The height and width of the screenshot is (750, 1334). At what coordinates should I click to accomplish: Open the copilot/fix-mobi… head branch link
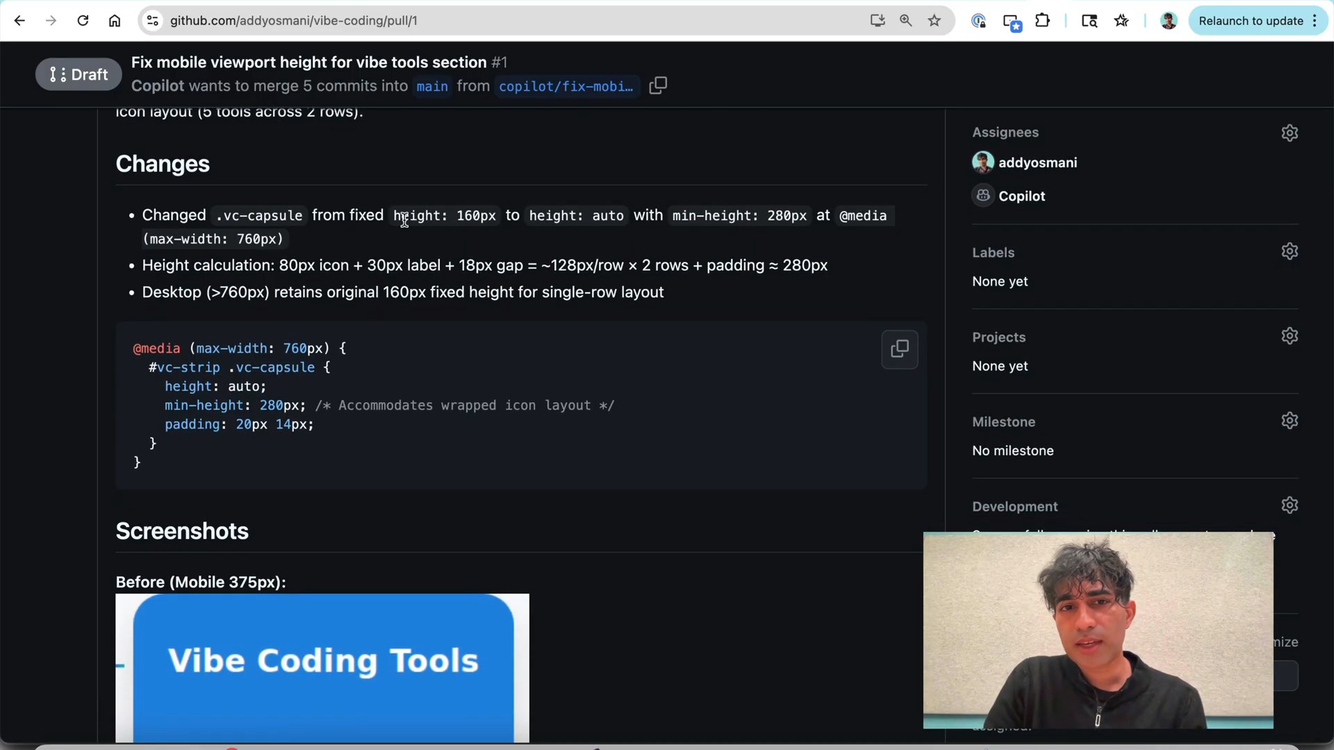click(x=566, y=86)
